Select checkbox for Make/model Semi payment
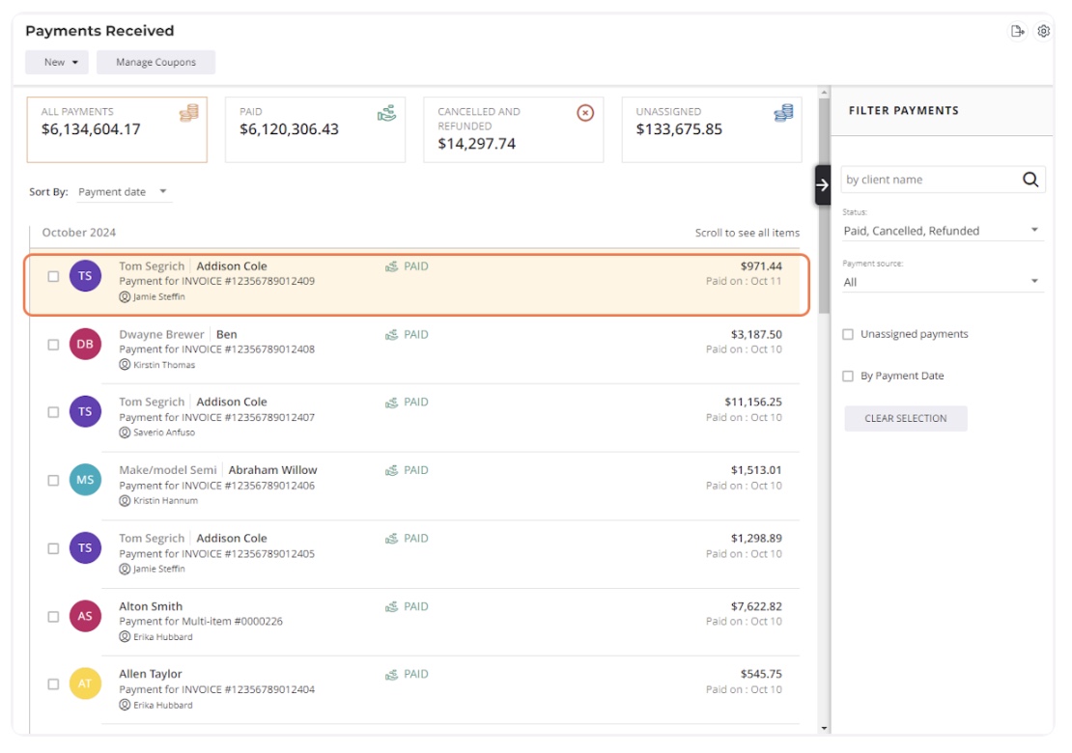This screenshot has height=753, width=1072. pyautogui.click(x=53, y=481)
